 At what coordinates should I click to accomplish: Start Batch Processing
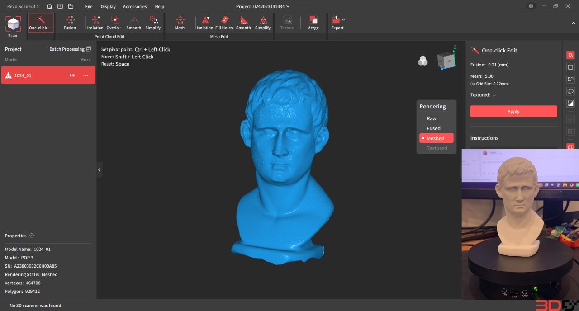[67, 49]
